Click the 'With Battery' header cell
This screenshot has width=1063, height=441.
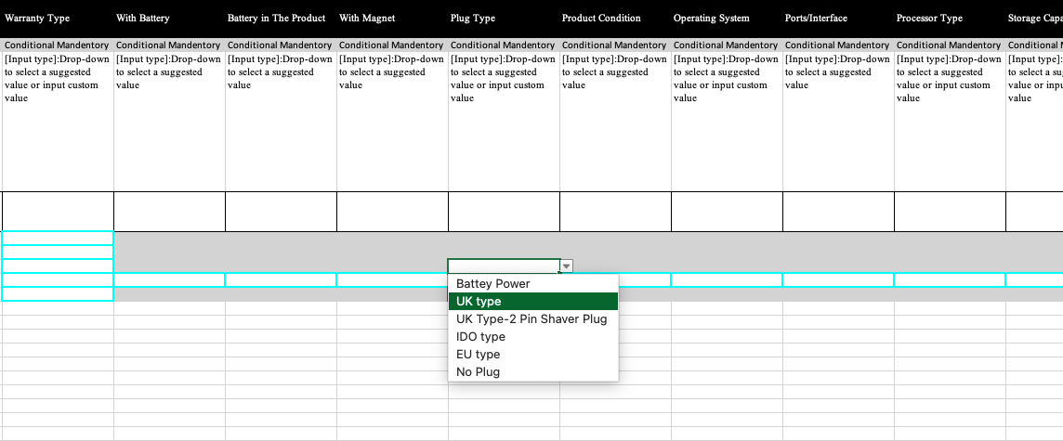(x=169, y=19)
